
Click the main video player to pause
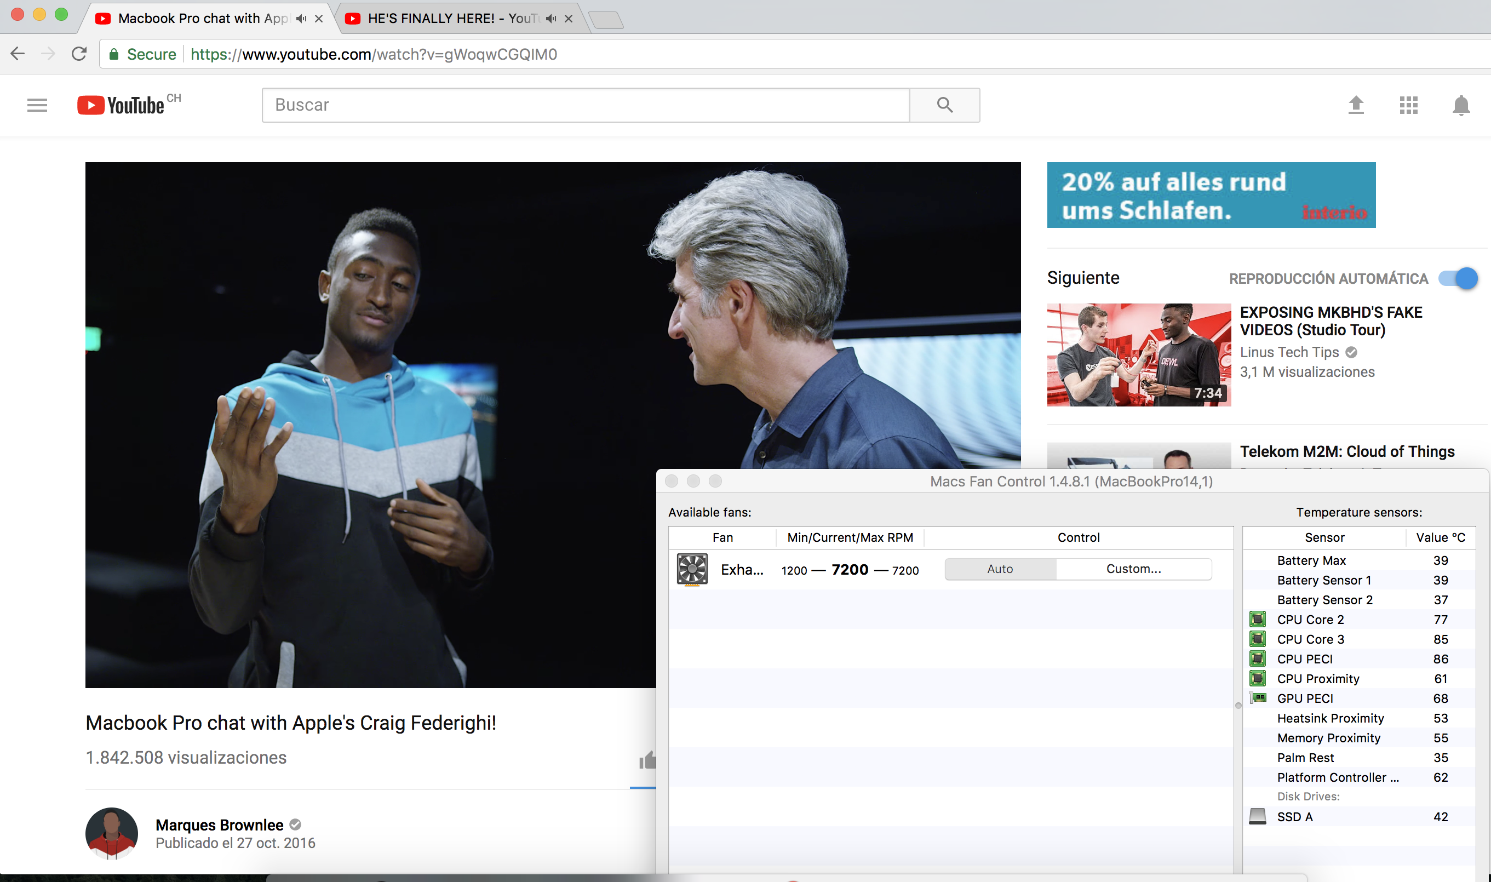point(553,425)
